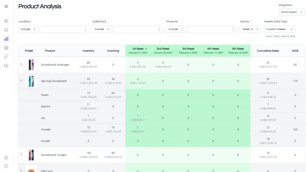
Task: Expand the Snowboard: Oxygen row
Action: click(x=21, y=154)
